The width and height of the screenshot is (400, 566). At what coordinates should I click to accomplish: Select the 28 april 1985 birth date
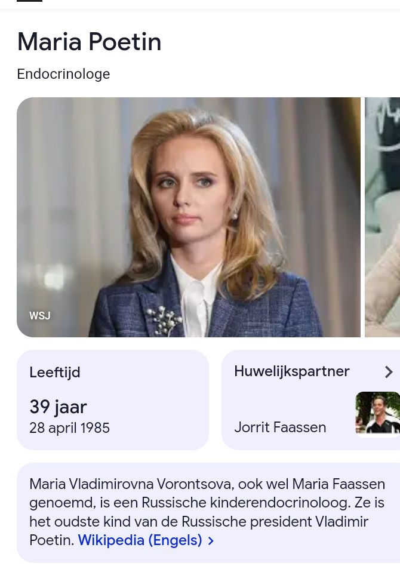pos(69,427)
